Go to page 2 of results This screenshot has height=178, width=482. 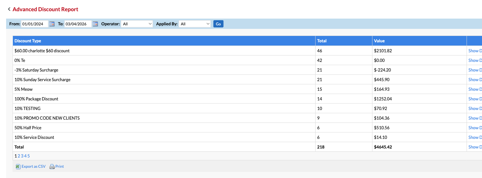[x=19, y=156]
